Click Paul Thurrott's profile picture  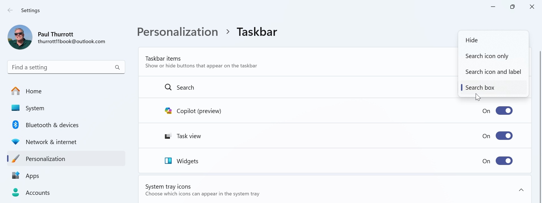tap(20, 37)
